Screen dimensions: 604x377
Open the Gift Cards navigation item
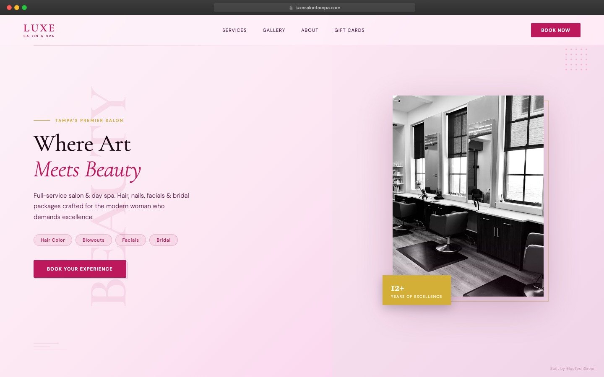pos(349,30)
